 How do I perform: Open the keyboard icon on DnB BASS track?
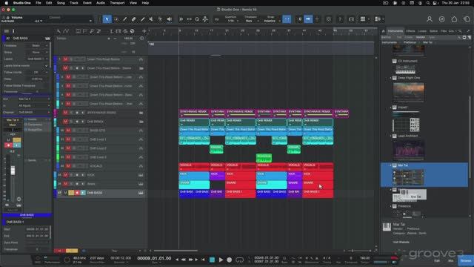pyautogui.click(x=141, y=193)
